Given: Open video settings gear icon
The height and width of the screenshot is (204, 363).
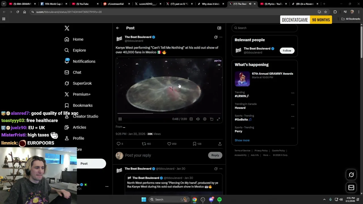Looking at the screenshot, I should tap(205, 119).
